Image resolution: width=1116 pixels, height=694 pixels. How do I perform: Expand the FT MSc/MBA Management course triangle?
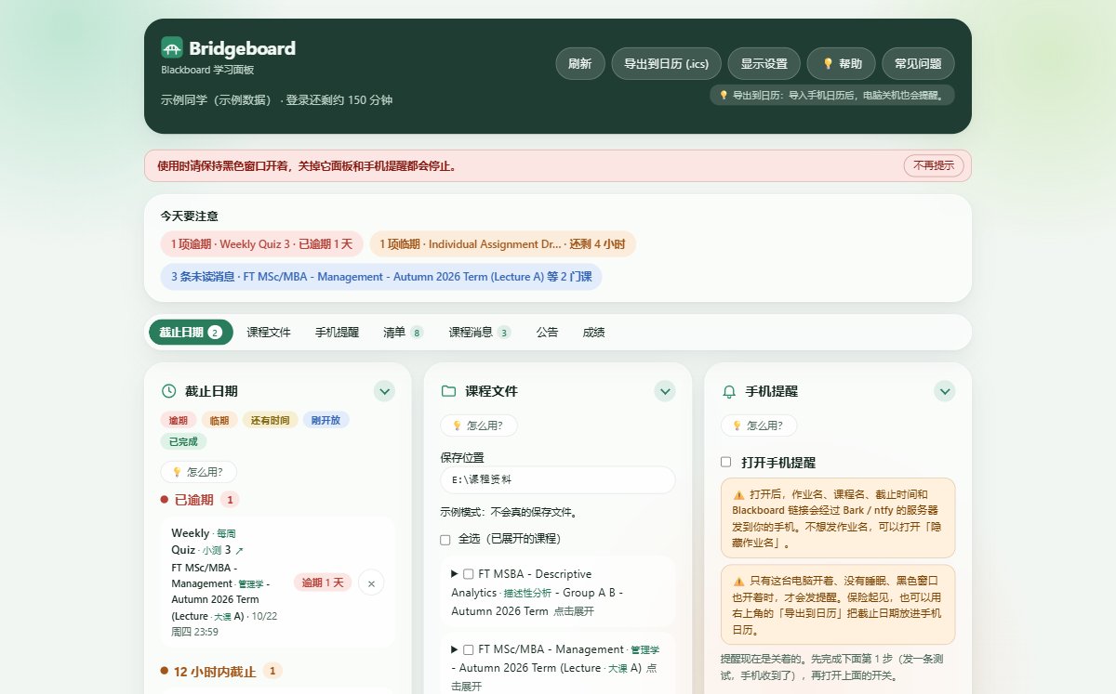coord(455,649)
